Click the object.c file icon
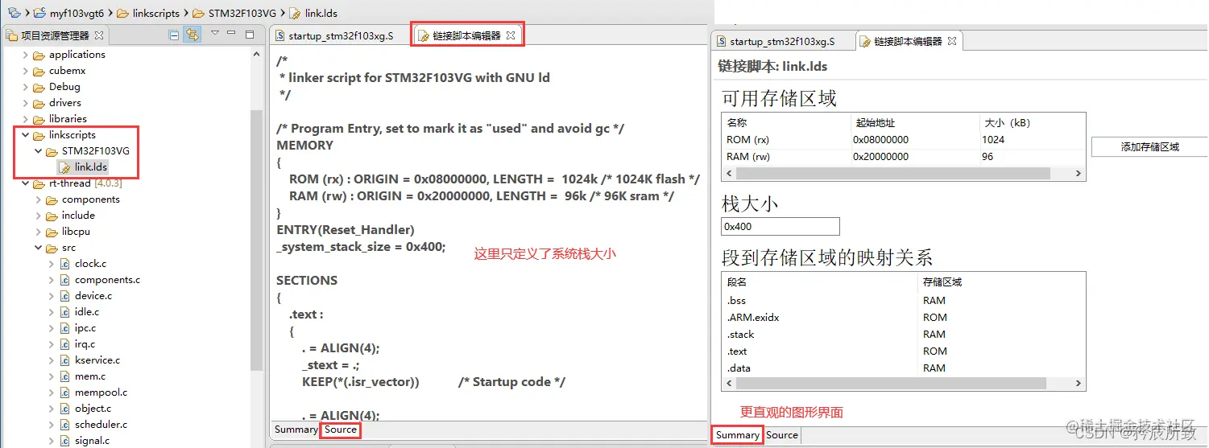The image size is (1209, 448). (64, 409)
